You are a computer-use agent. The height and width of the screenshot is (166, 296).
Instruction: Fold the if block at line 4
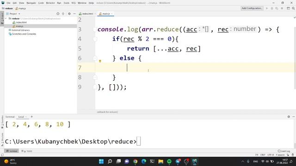coord(95,39)
